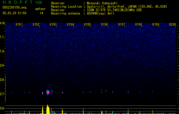Click the 1.1 kHz frequency label
Viewport: 179px width, 114px height.
point(2,37)
